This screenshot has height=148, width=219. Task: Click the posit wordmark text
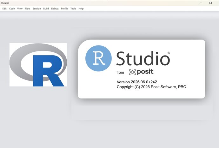145,72
